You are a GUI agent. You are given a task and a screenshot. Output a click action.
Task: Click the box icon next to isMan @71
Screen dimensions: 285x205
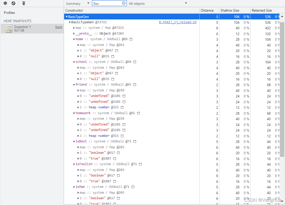point(133,187)
